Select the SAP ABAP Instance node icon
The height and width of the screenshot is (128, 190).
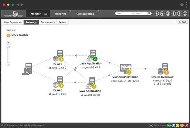pos(126,69)
